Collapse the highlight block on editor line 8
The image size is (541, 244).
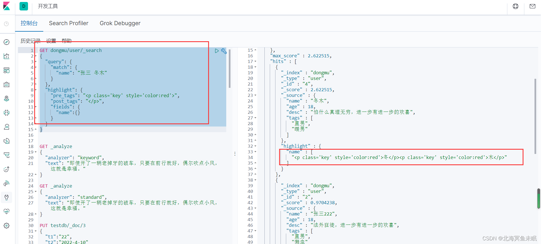36,90
